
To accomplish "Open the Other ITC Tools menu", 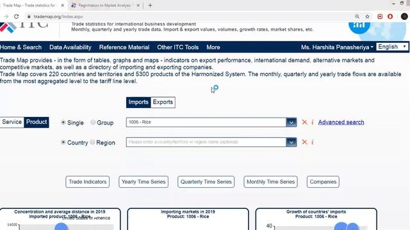I will [178, 47].
